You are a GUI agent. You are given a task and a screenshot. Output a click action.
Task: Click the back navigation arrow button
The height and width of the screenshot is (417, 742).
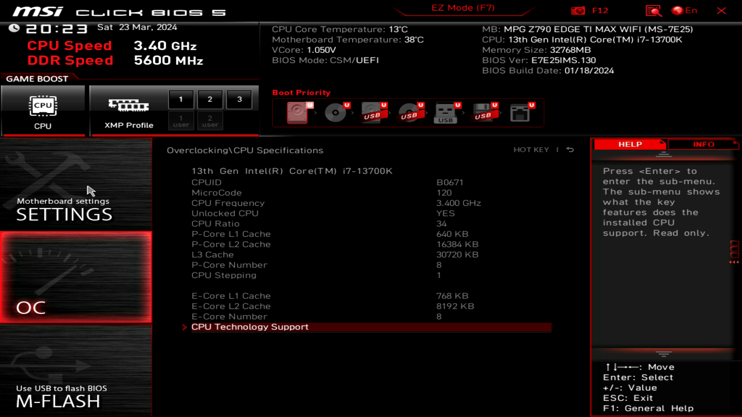[571, 150]
